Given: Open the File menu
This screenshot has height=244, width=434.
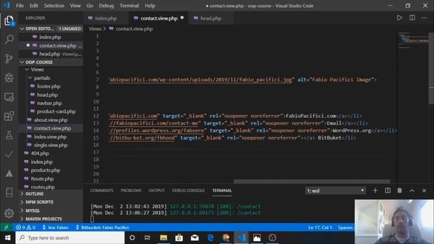Looking at the screenshot, I should [x=20, y=5].
